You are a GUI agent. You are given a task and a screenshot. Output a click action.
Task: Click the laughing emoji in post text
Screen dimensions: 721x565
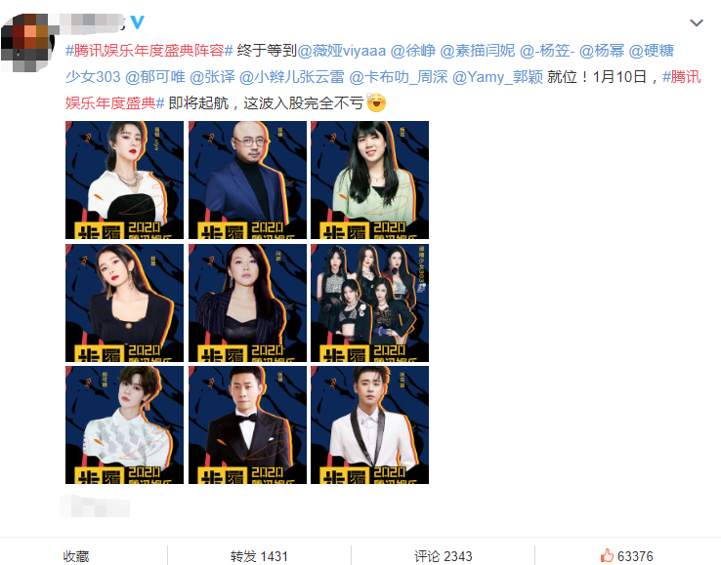click(376, 102)
